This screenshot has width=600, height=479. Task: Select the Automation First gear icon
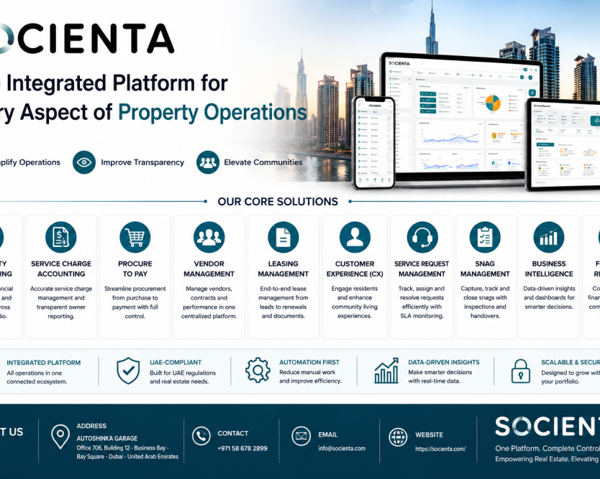[x=258, y=370]
